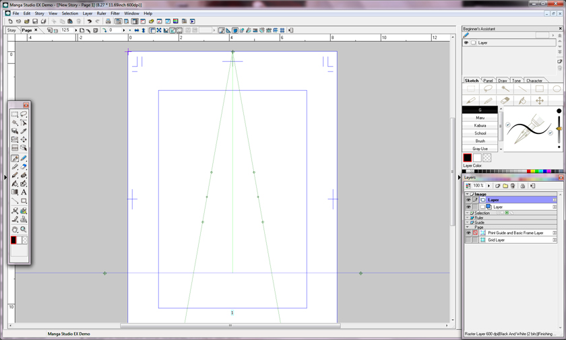Viewport: 566px width, 340px height.
Task: Click the Print icon in the toolbar
Action: [x=108, y=22]
